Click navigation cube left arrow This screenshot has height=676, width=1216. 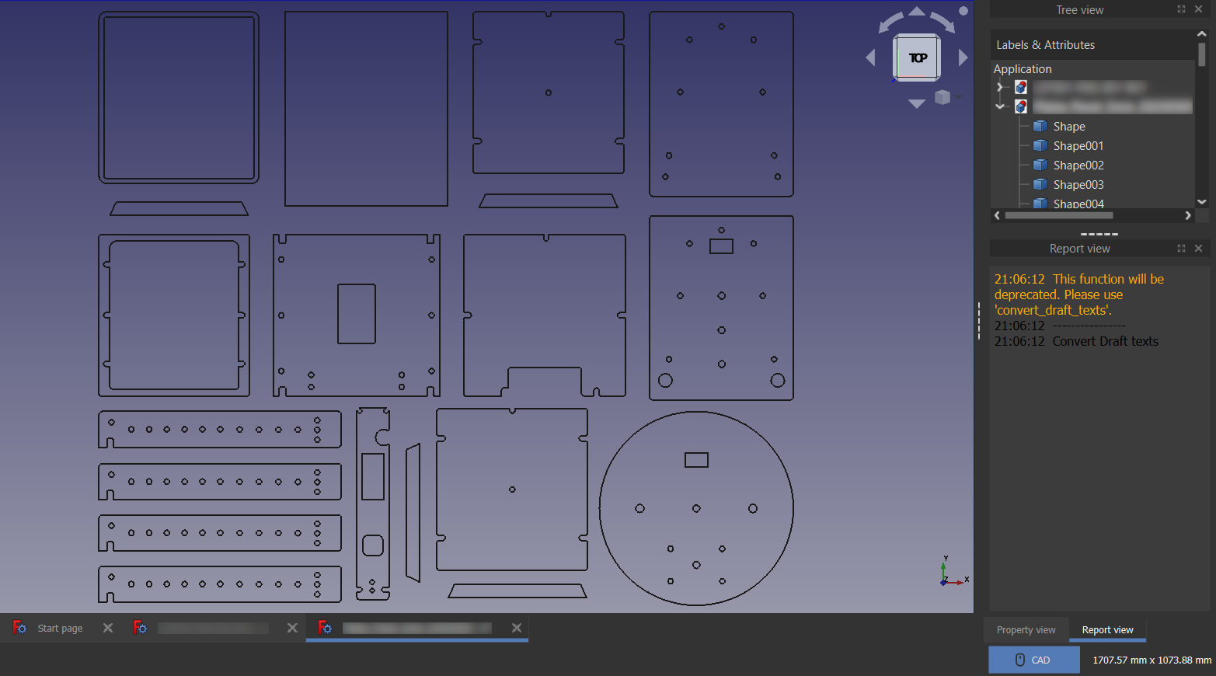870,57
